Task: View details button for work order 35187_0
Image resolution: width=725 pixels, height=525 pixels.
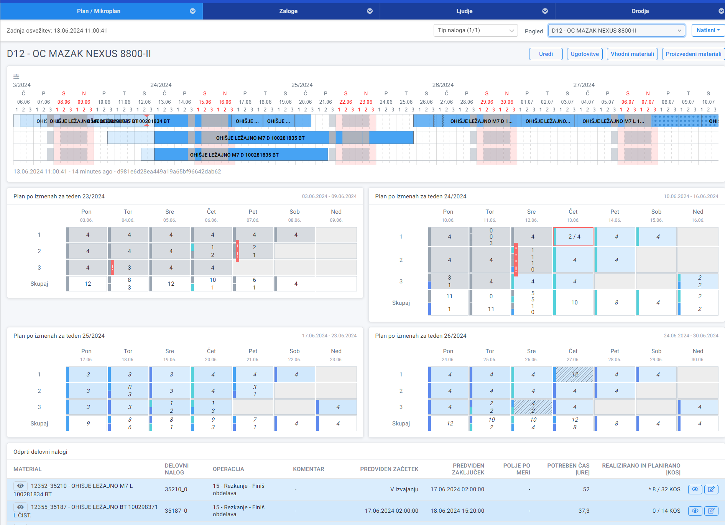Action: click(x=695, y=510)
